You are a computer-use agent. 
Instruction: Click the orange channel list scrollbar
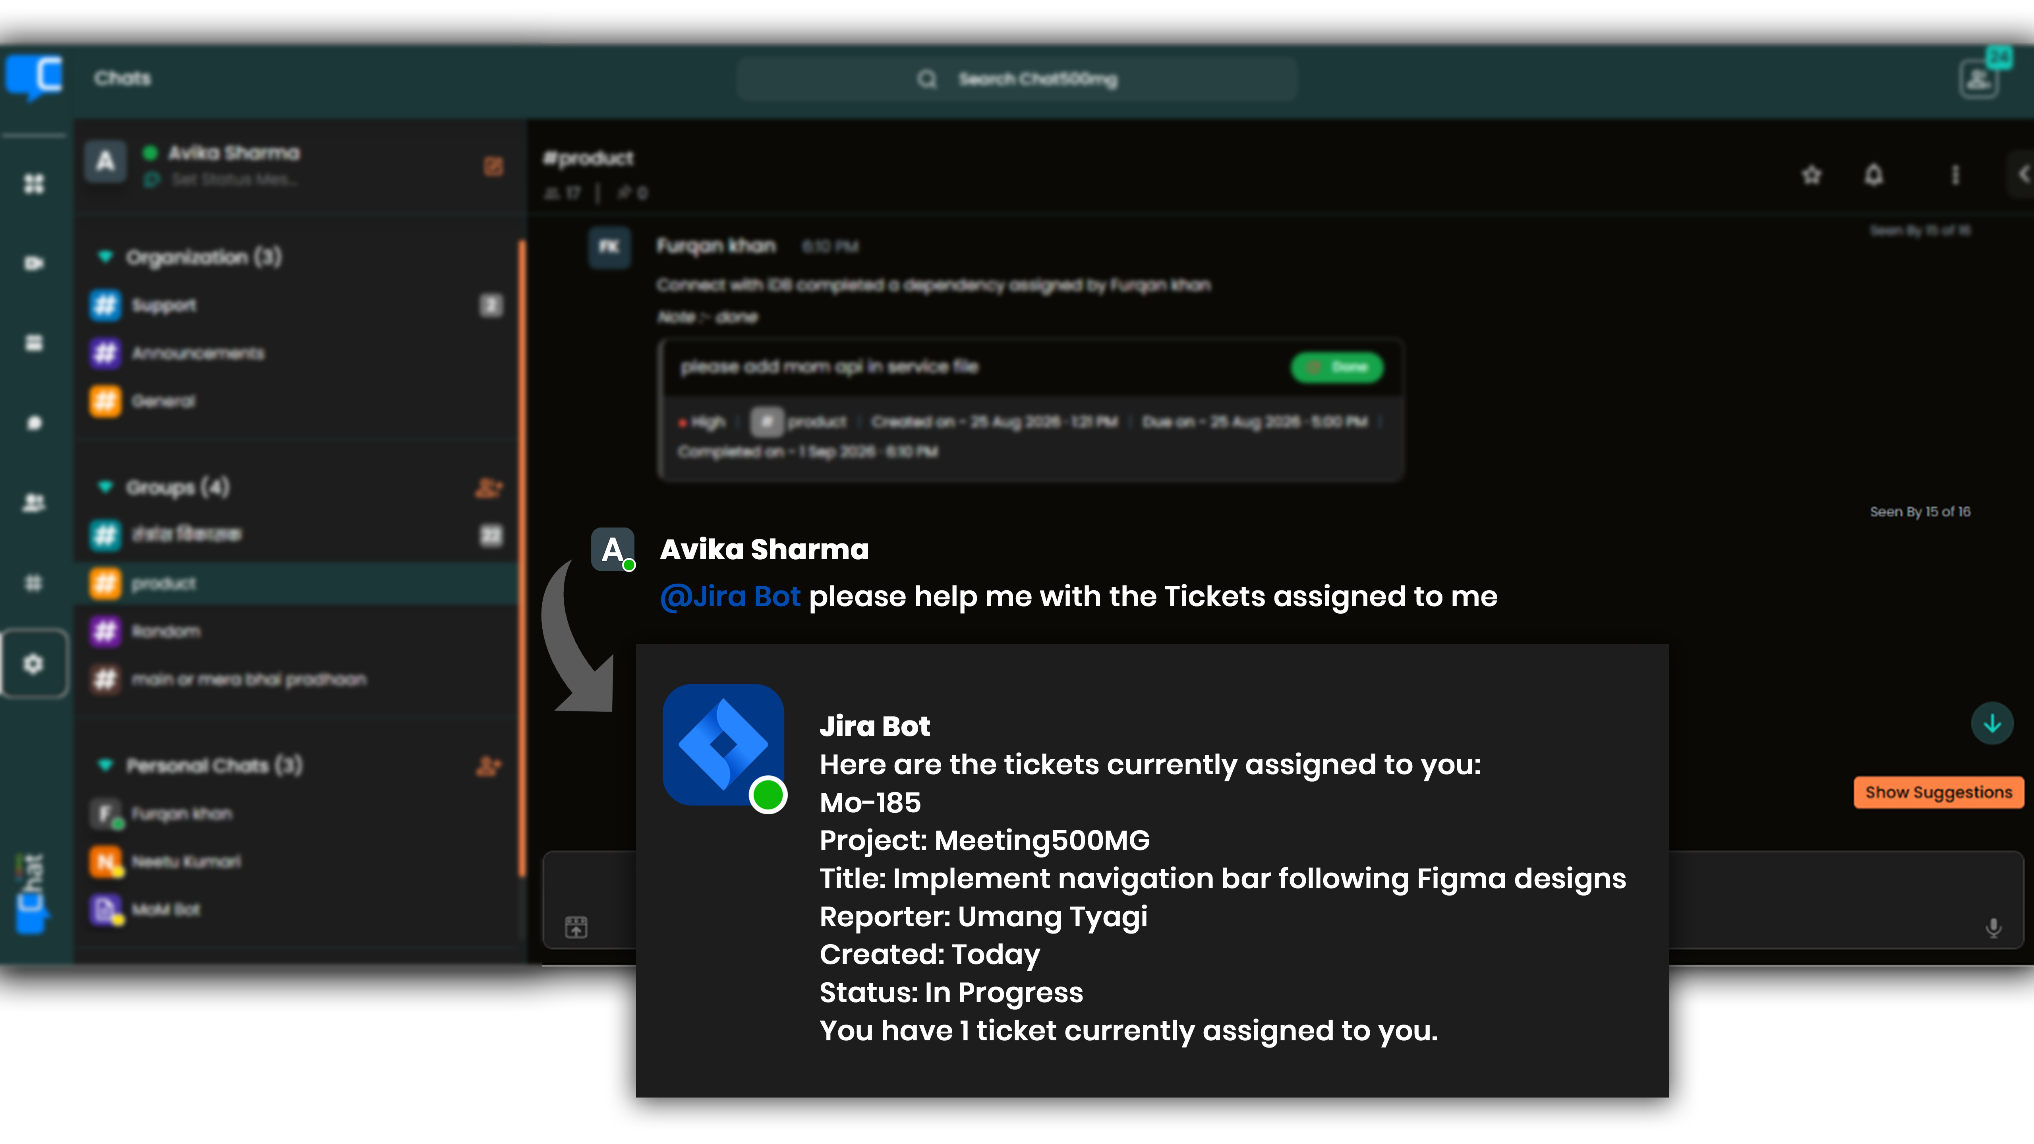(x=522, y=558)
